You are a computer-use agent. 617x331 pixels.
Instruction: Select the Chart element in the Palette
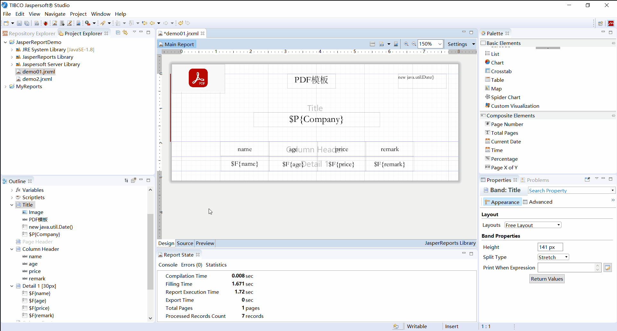click(497, 62)
